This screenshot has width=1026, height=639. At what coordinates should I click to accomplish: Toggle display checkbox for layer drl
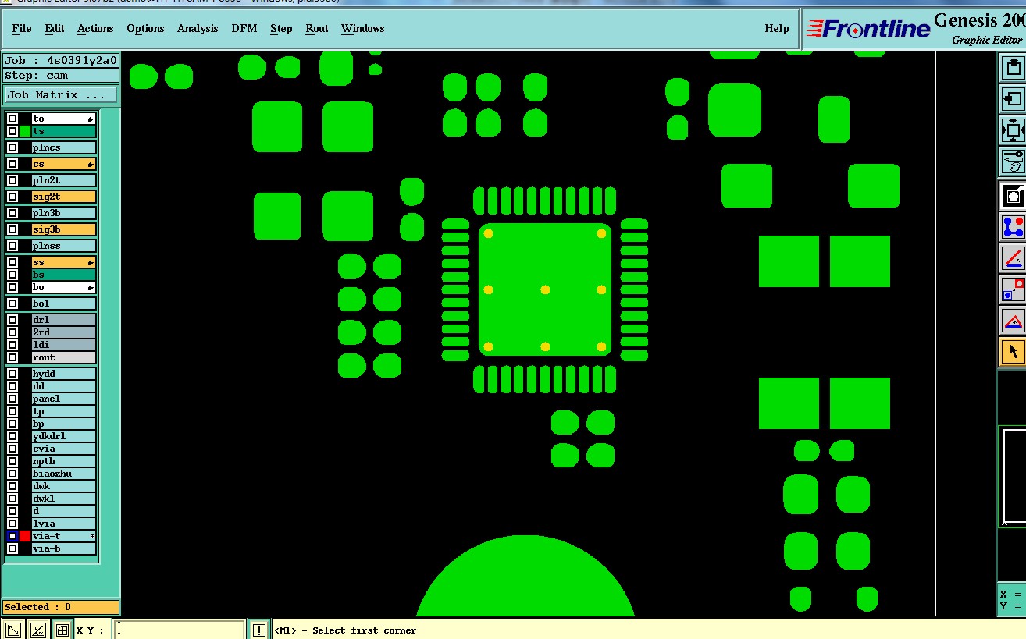pos(12,320)
